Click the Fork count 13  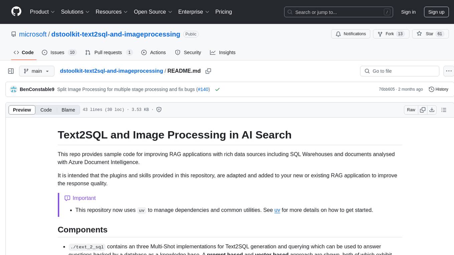400,34
